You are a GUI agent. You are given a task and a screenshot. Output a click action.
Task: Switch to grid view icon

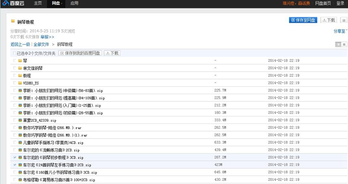[344, 44]
